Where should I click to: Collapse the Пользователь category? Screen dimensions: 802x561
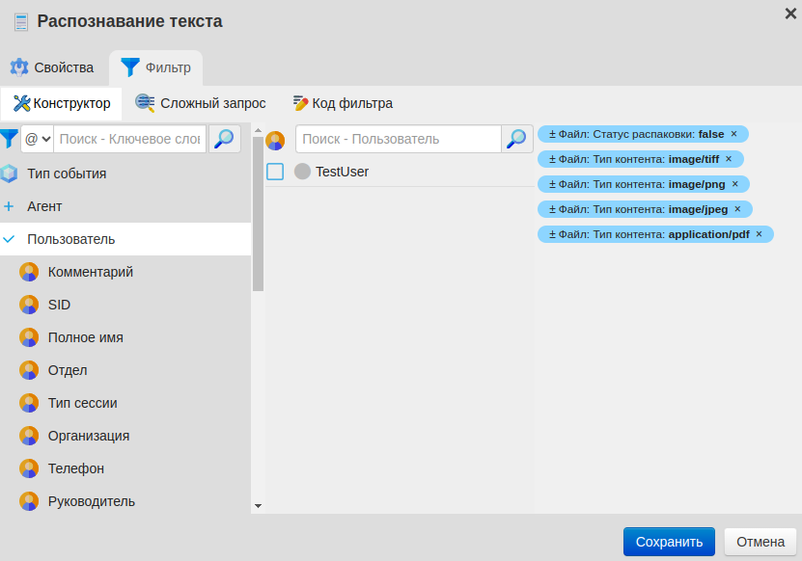point(9,239)
